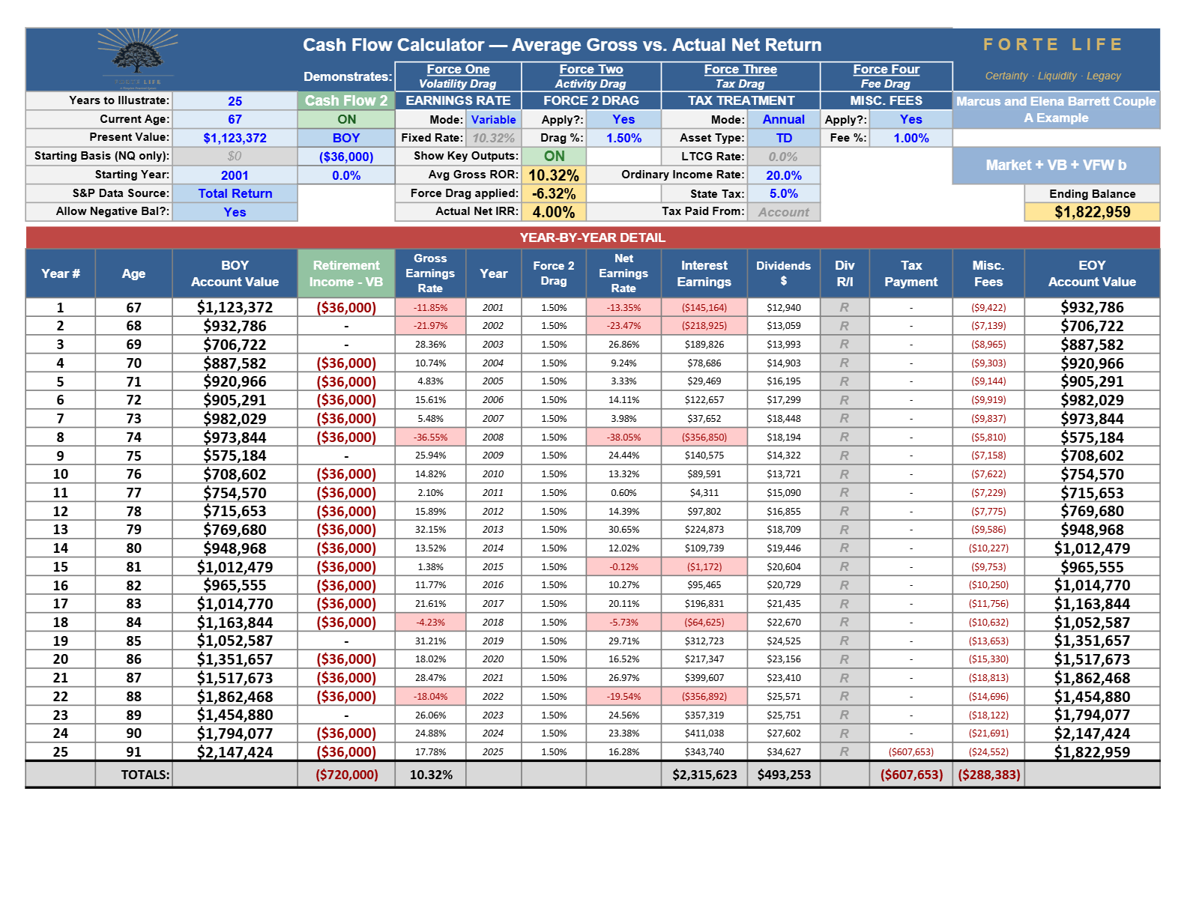This screenshot has height=917, width=1187.
Task: Toggle the Cash Flow 2 ON cell
Action: (346, 119)
